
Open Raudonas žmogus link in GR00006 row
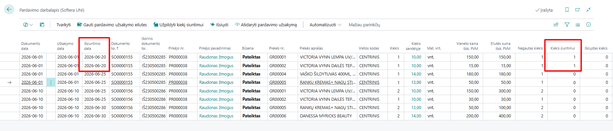[x=216, y=116]
